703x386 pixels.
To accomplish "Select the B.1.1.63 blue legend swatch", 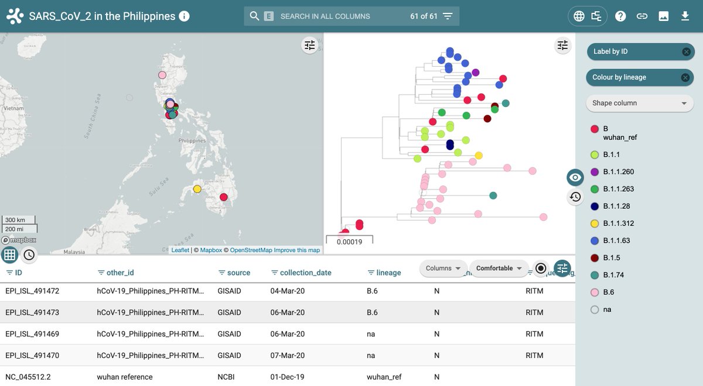I will pyautogui.click(x=595, y=240).
